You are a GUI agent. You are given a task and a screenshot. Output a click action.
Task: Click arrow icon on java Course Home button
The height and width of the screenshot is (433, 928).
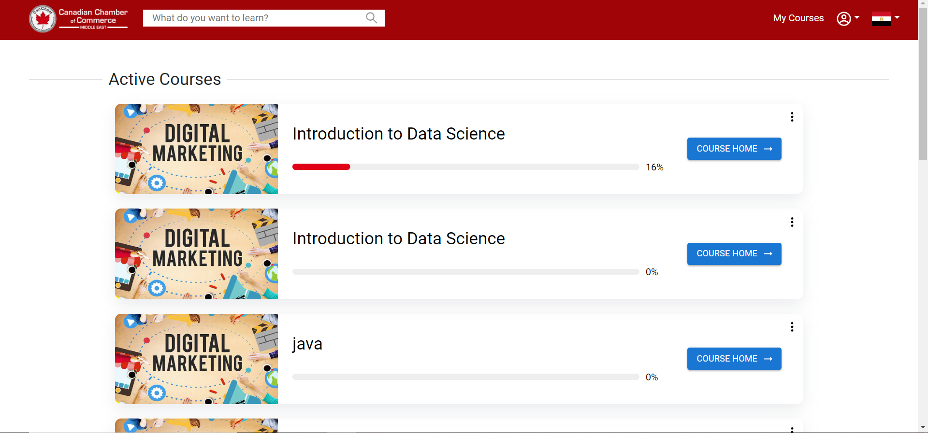pyautogui.click(x=768, y=359)
